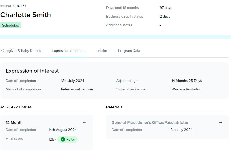Click the Additional notes label
This screenshot has width=231, height=151.
pos(119,25)
